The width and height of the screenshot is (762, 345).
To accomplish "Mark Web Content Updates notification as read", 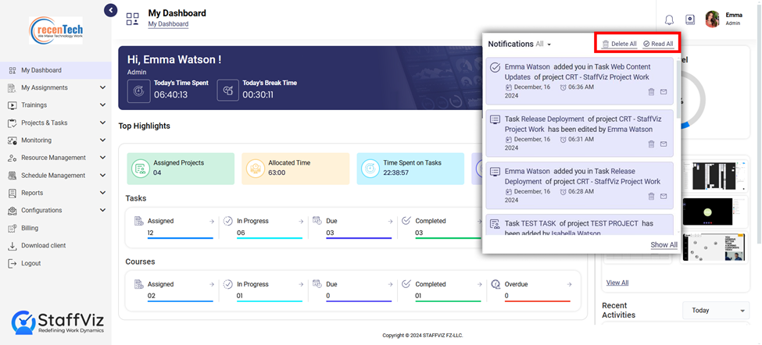I will (664, 91).
